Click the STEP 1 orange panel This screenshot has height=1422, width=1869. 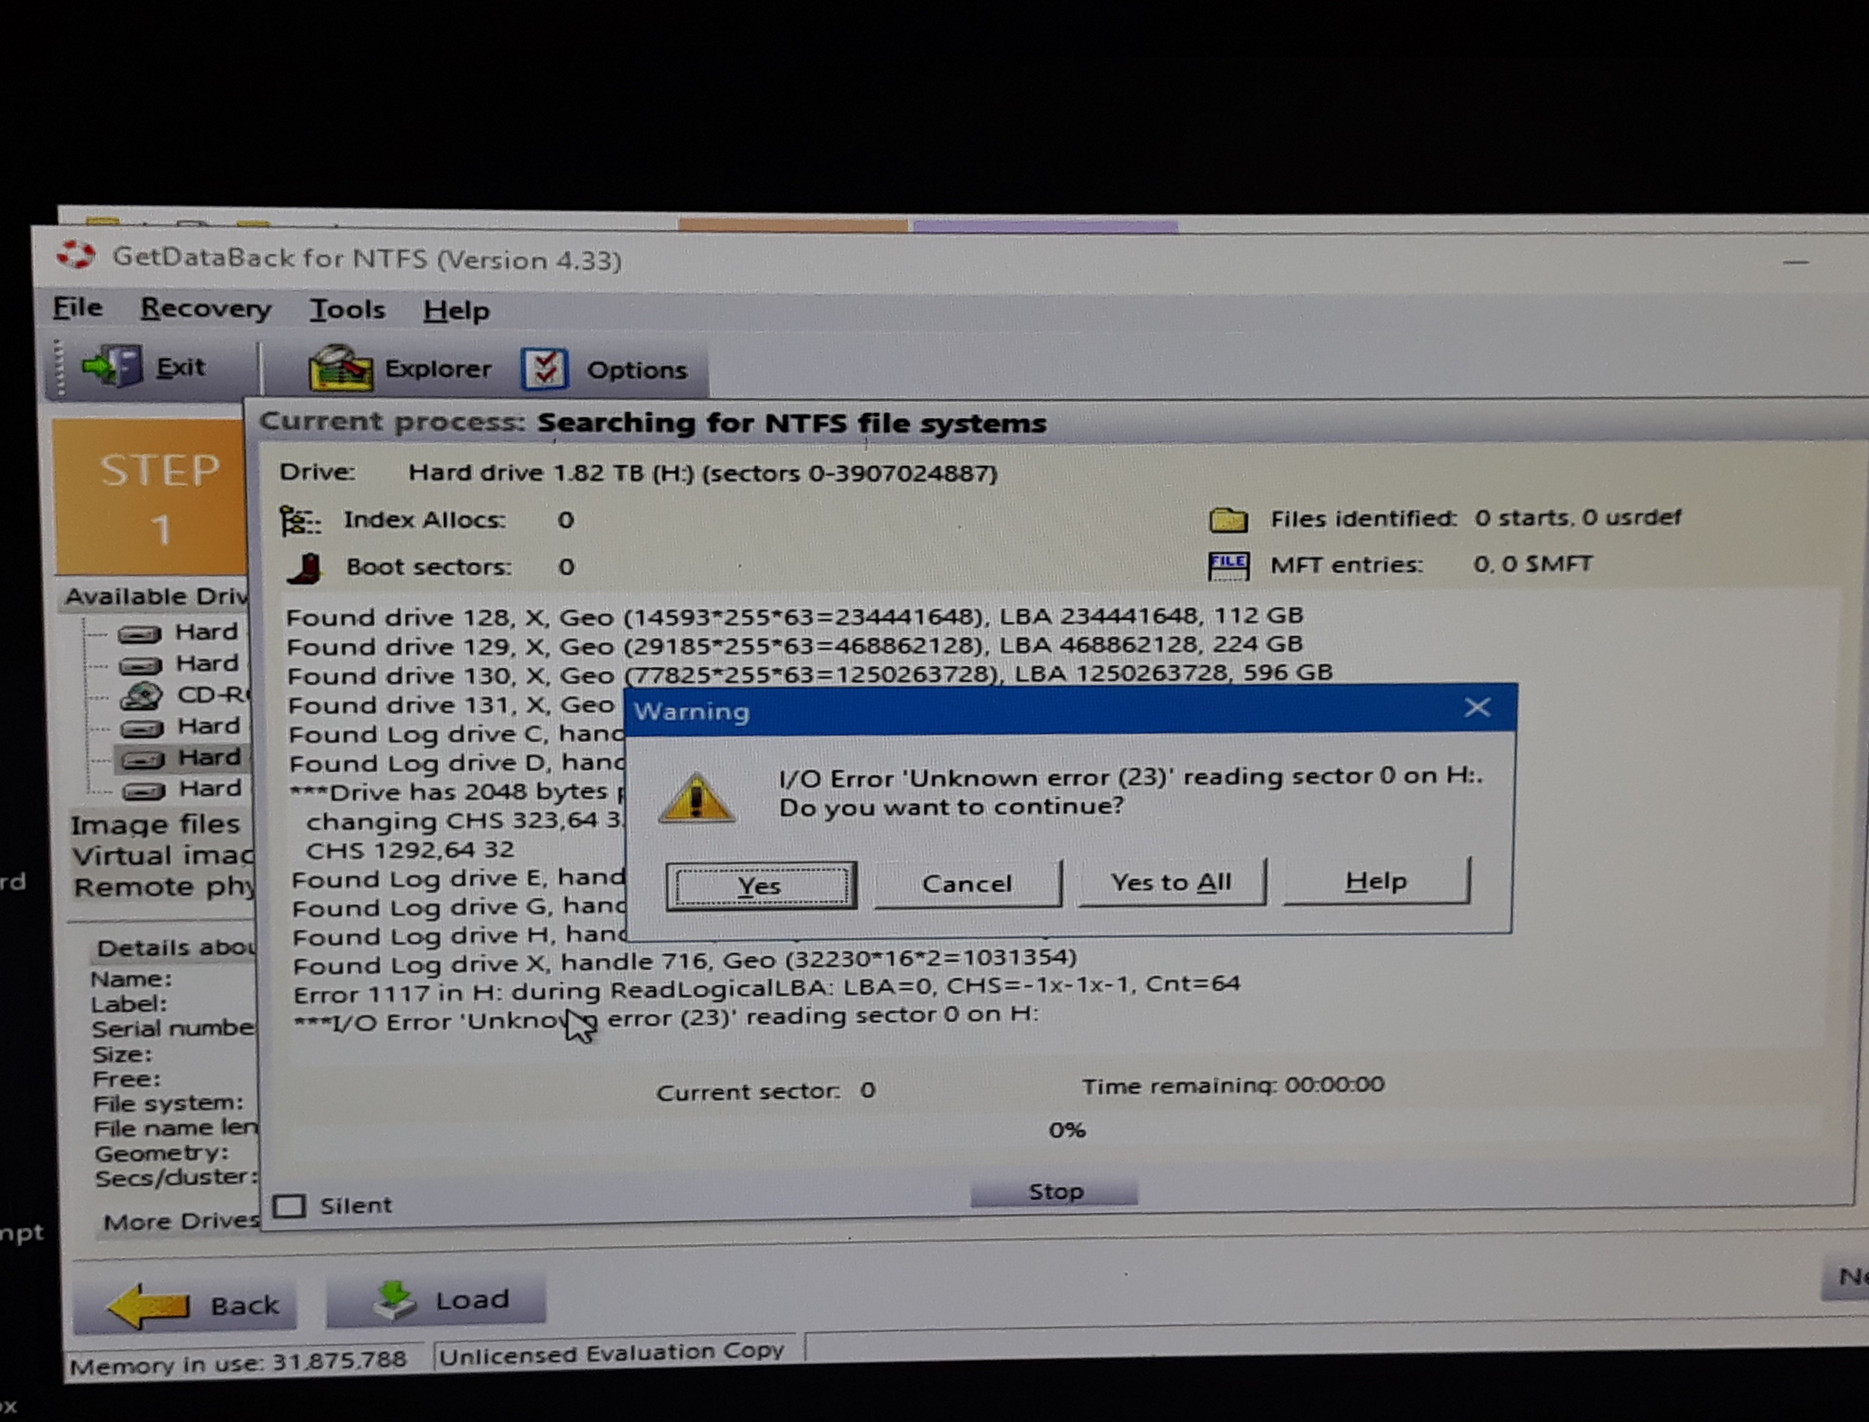click(x=151, y=498)
